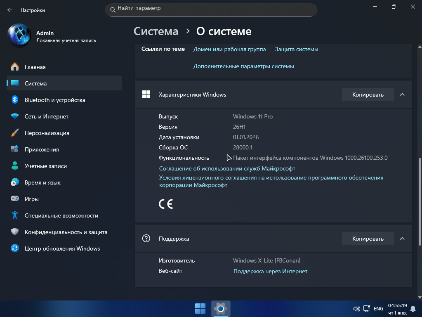Screen dimensions: 422x317
Task: Open 'Соглашение об использовании служб Майкрософт'
Action: click(x=227, y=168)
